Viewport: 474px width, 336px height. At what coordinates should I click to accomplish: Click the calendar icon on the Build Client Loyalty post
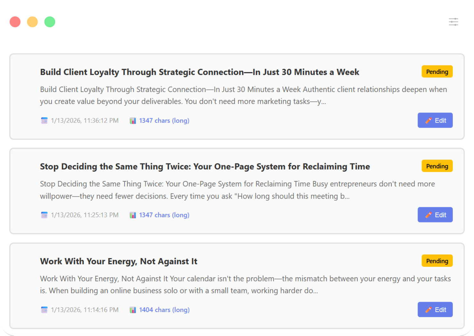44,120
